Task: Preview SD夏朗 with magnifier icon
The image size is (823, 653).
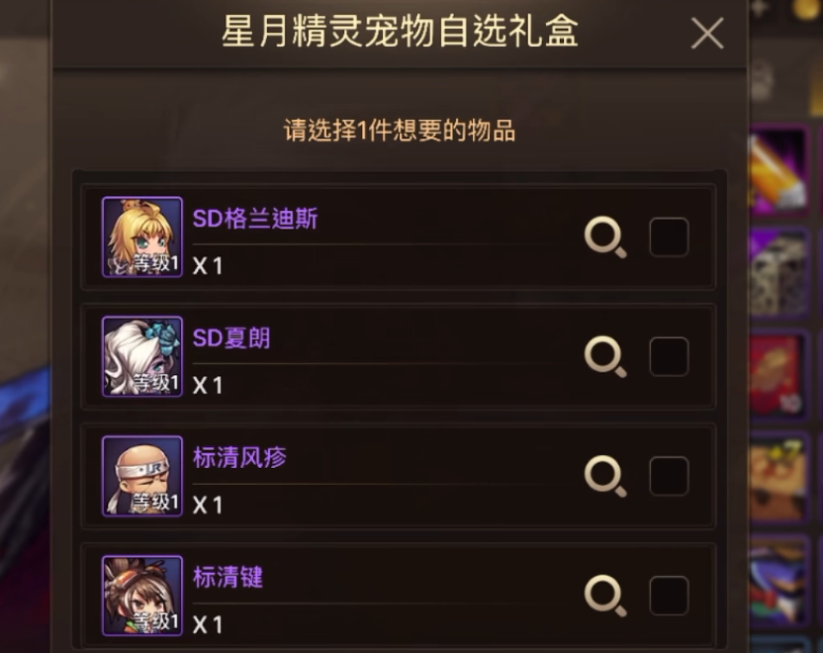Action: coord(605,356)
